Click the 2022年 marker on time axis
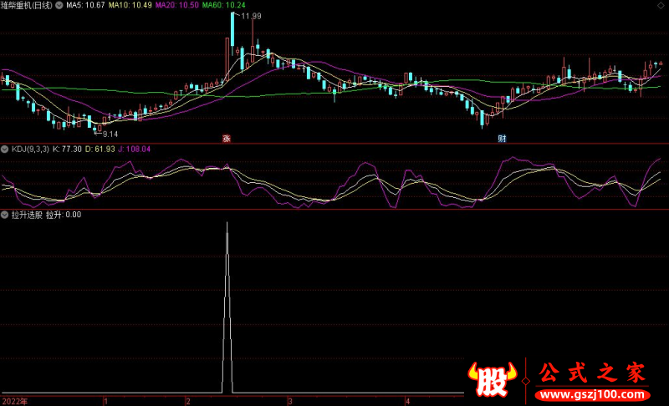 point(15,401)
